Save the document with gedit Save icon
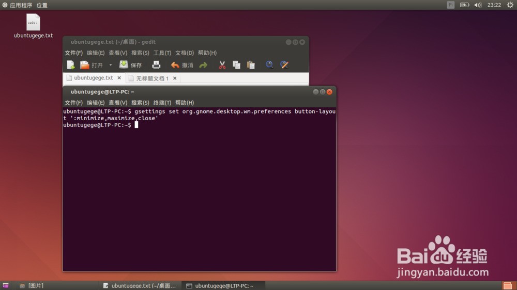Screen dimensions: 517x290 click(124, 65)
